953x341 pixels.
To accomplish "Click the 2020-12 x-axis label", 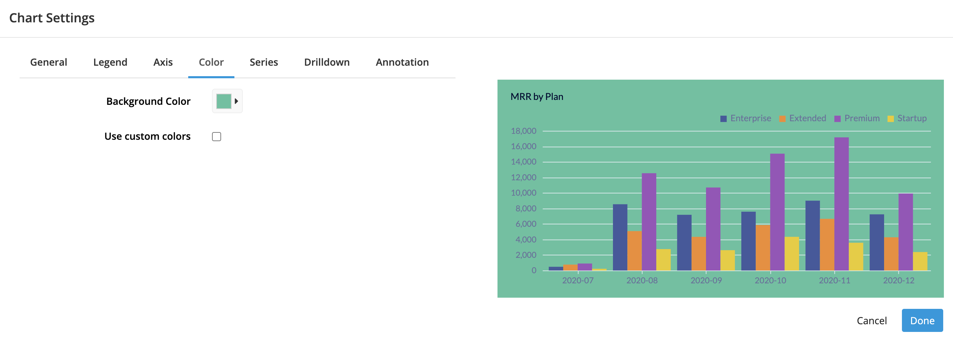I will click(899, 281).
